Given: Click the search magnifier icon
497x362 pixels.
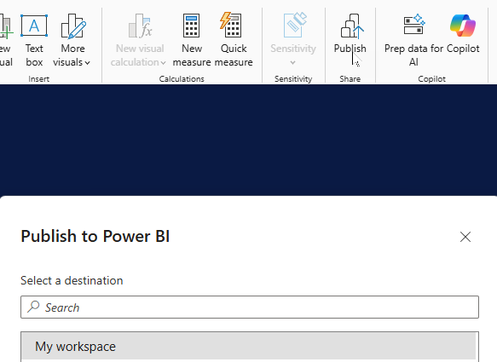Looking at the screenshot, I should point(33,307).
